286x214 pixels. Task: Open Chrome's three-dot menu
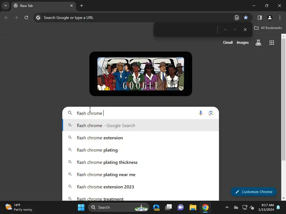[280, 18]
